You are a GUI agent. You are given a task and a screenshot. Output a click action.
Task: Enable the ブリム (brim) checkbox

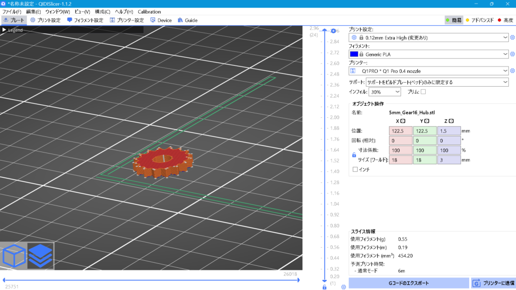point(423,92)
